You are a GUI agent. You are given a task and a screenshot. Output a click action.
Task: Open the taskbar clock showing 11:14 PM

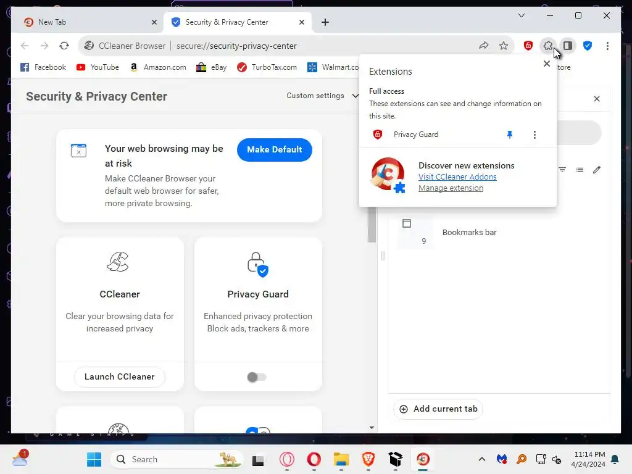pyautogui.click(x=588, y=459)
